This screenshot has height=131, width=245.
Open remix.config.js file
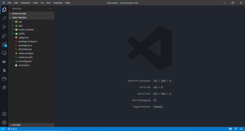pyautogui.click(x=31, y=53)
